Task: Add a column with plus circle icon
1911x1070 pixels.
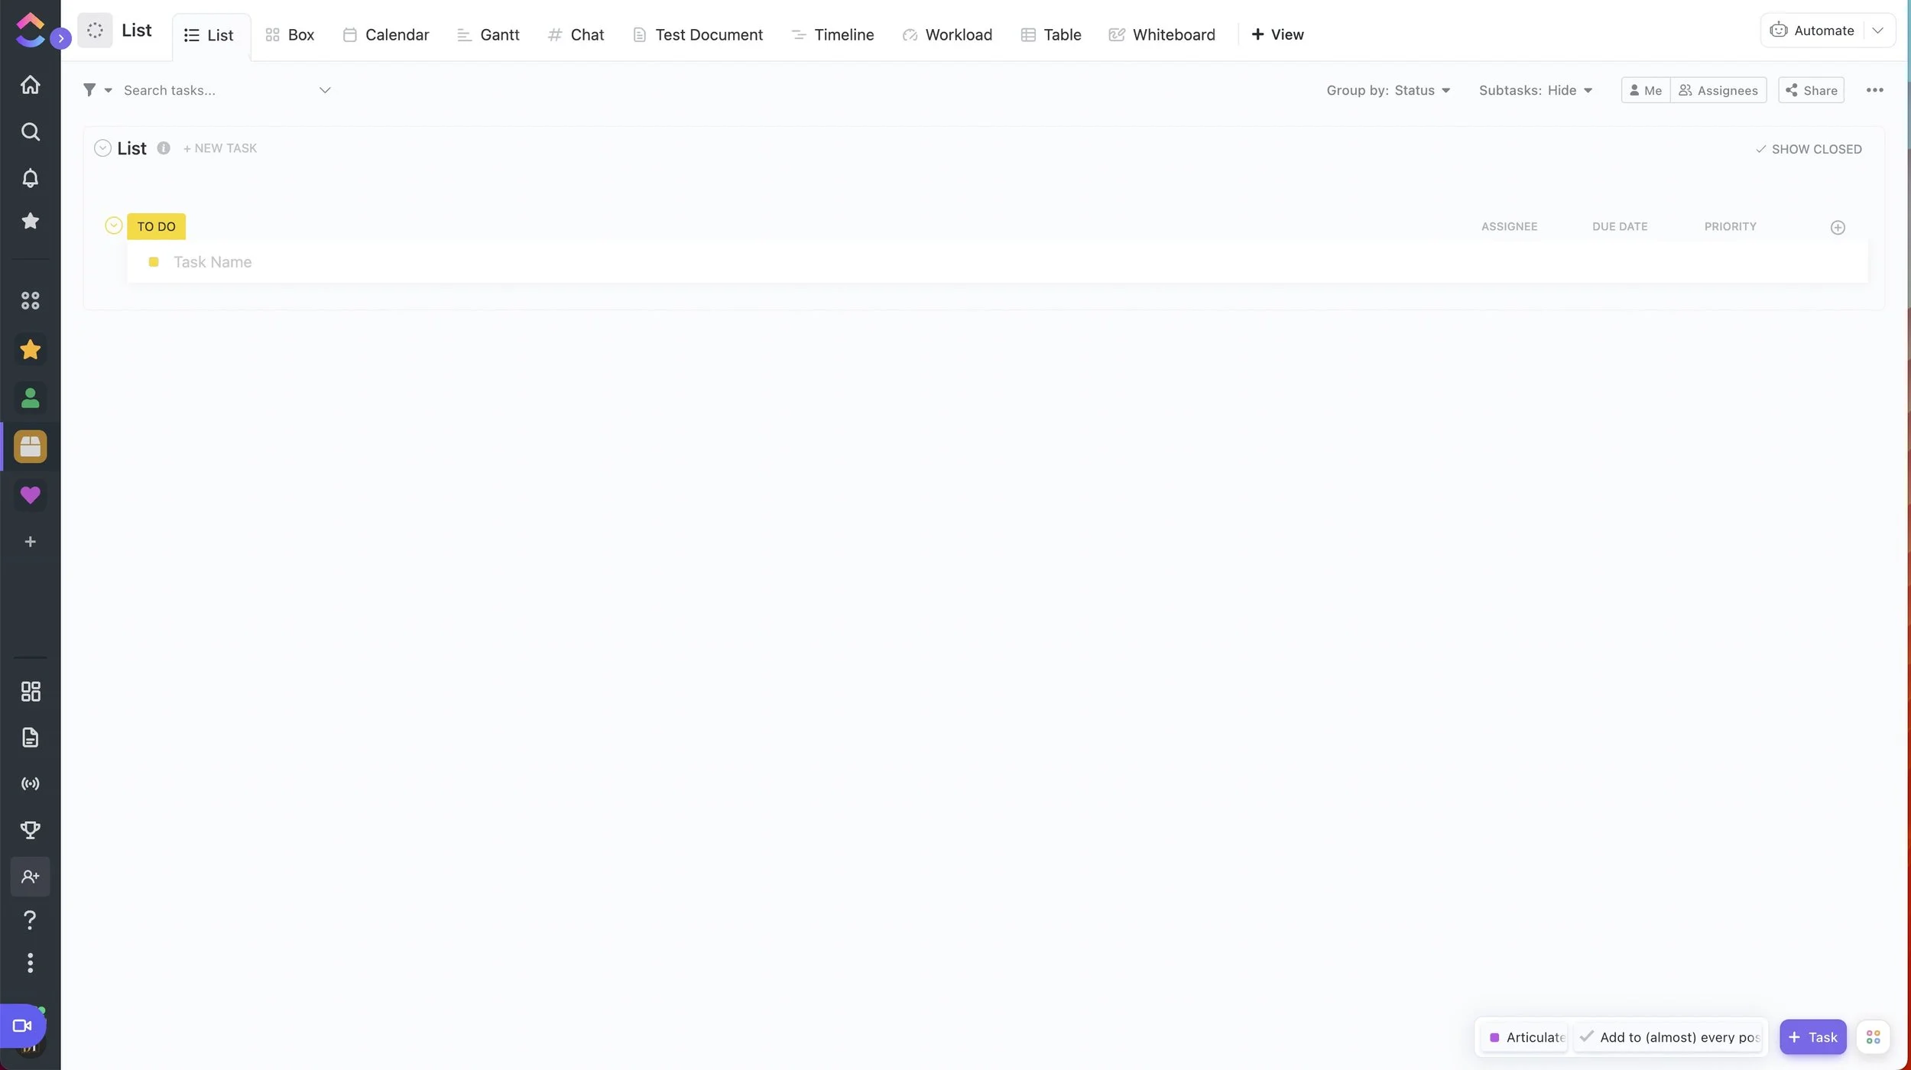Action: pyautogui.click(x=1838, y=228)
